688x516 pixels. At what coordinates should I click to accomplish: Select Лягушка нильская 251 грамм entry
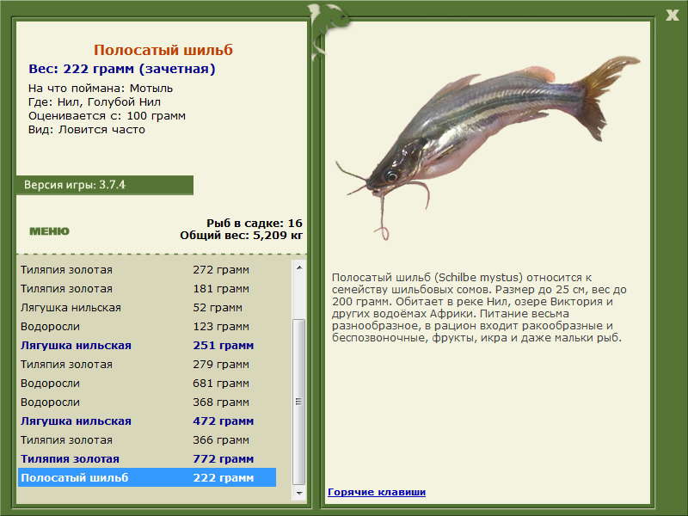pos(146,346)
